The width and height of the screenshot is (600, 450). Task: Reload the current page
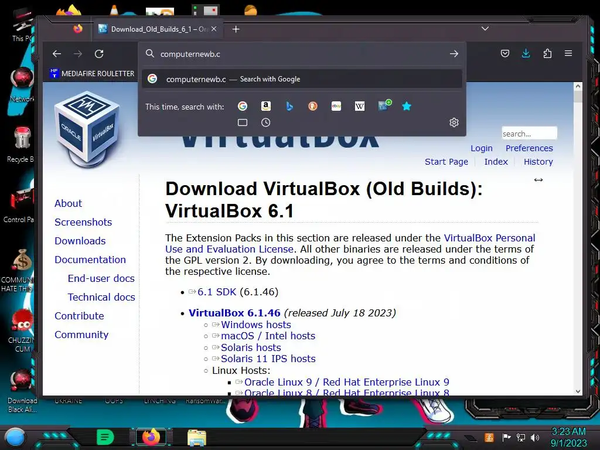[99, 54]
